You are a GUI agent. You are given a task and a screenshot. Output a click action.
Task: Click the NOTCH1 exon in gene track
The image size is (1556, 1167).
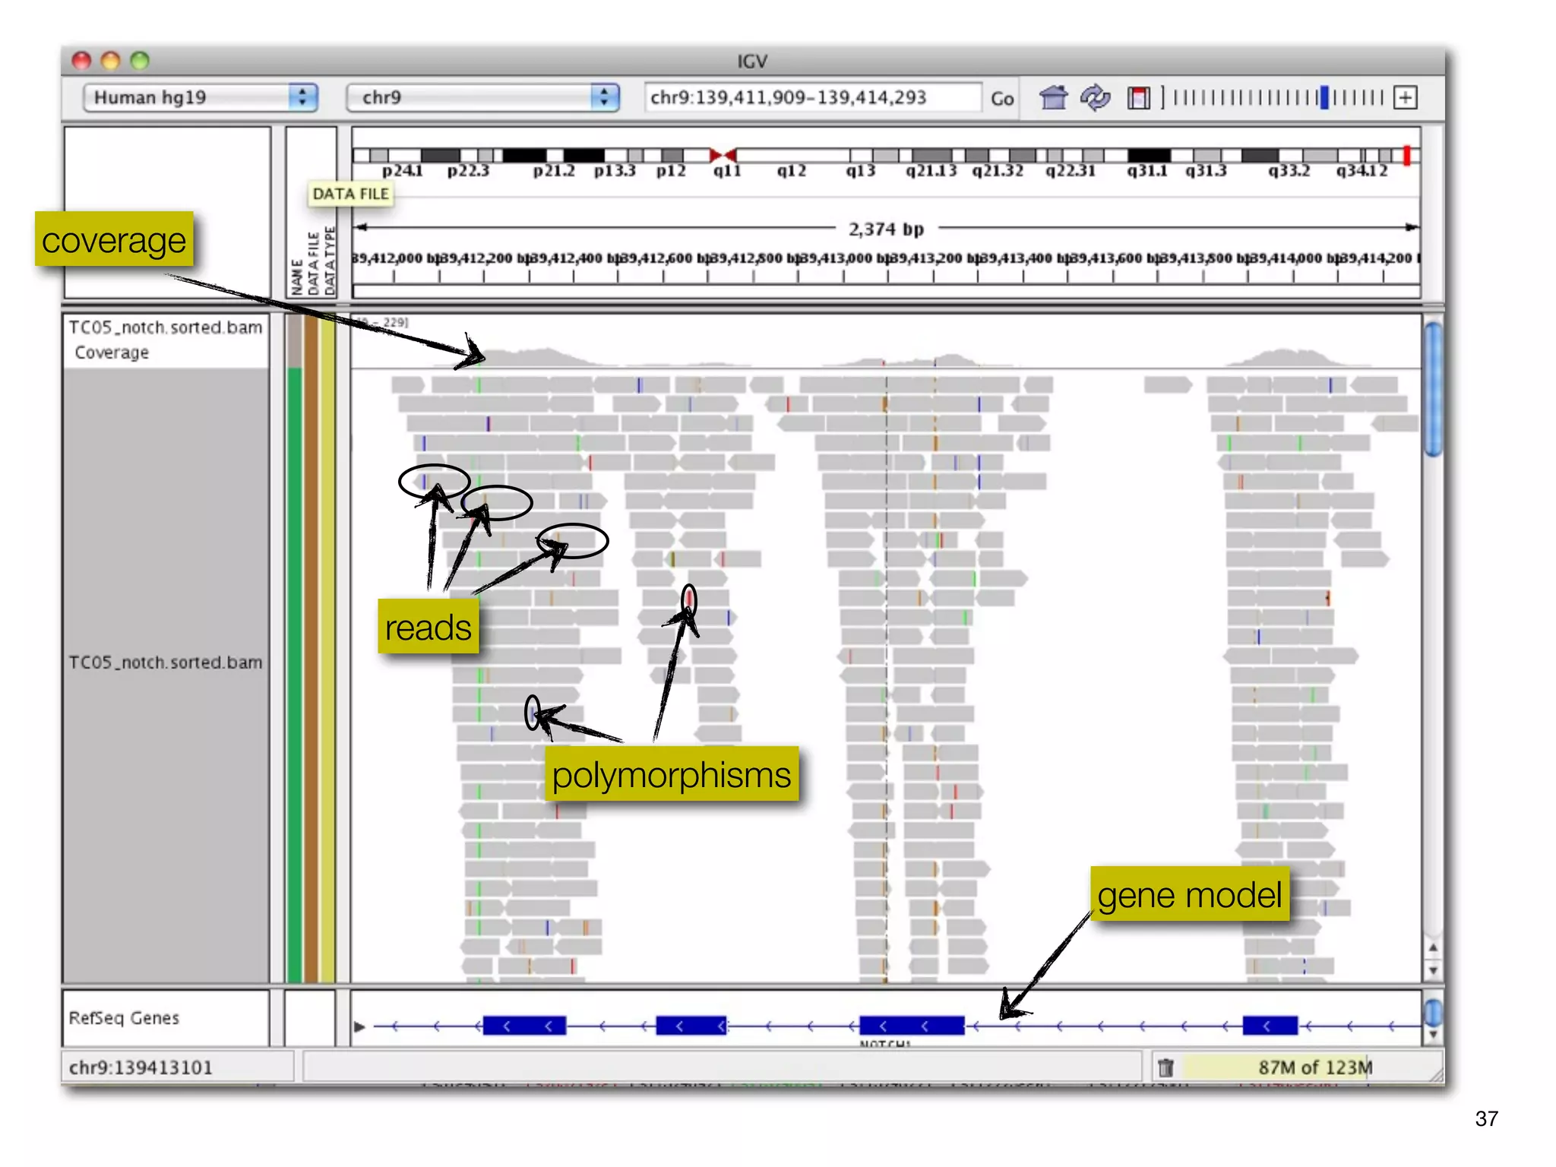click(911, 1026)
